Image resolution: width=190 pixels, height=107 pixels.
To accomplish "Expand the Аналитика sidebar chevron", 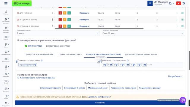I will (x=8, y=74).
